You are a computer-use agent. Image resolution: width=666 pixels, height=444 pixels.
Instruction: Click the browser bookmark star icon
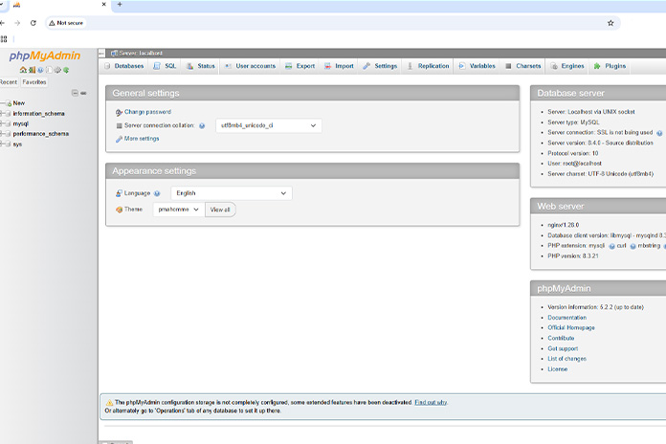pos(610,23)
